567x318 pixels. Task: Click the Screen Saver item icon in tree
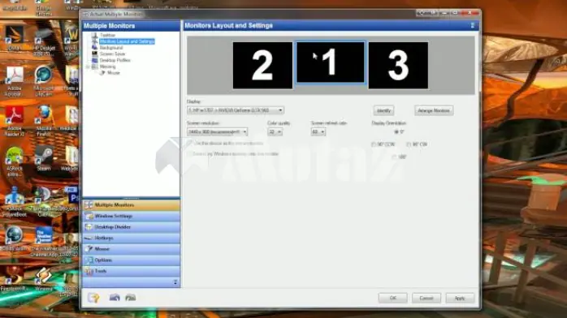click(95, 54)
